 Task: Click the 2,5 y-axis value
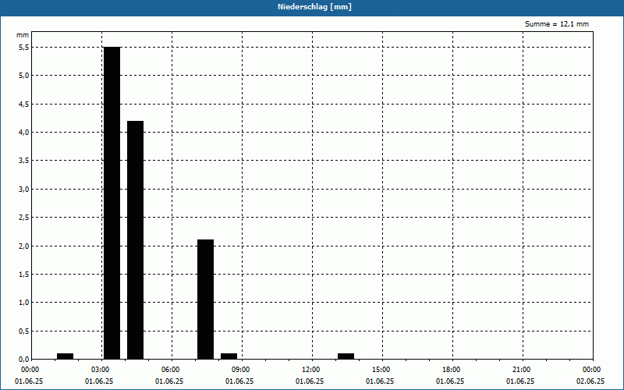24,218
